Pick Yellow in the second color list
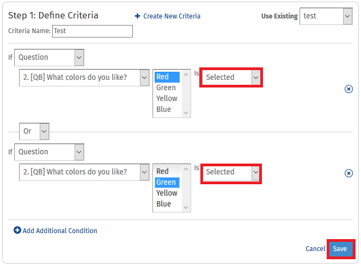The width and height of the screenshot is (361, 269). pos(167,193)
